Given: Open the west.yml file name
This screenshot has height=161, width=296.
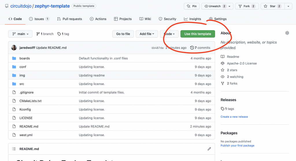Looking at the screenshot, I should [26, 135].
